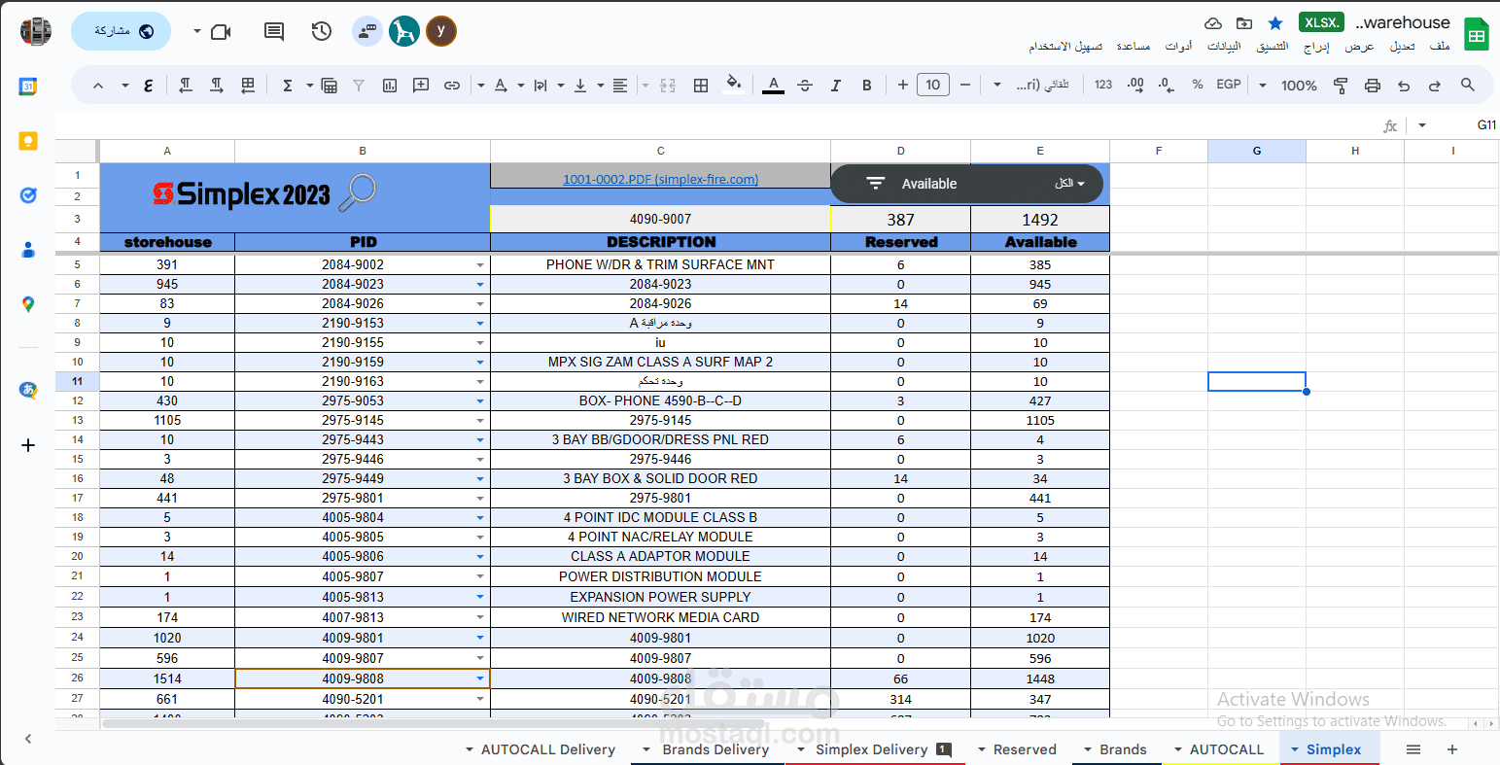
Task: Toggle strikethrough formatting
Action: tap(804, 86)
